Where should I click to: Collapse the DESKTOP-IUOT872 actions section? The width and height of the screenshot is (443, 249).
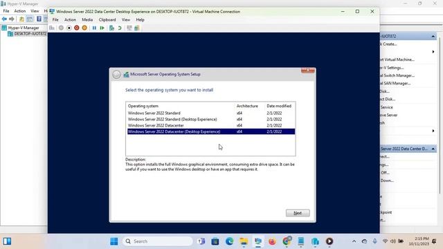433,37
